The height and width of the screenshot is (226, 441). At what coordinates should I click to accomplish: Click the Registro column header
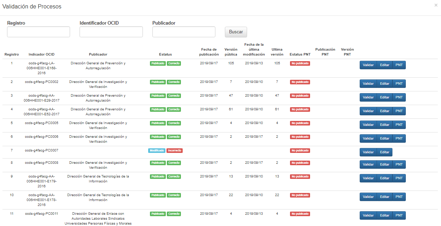(12, 54)
